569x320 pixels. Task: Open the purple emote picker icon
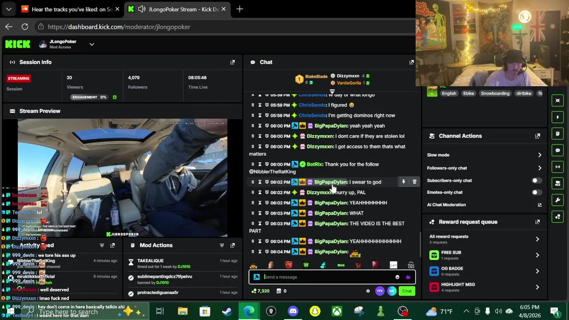coord(408,277)
